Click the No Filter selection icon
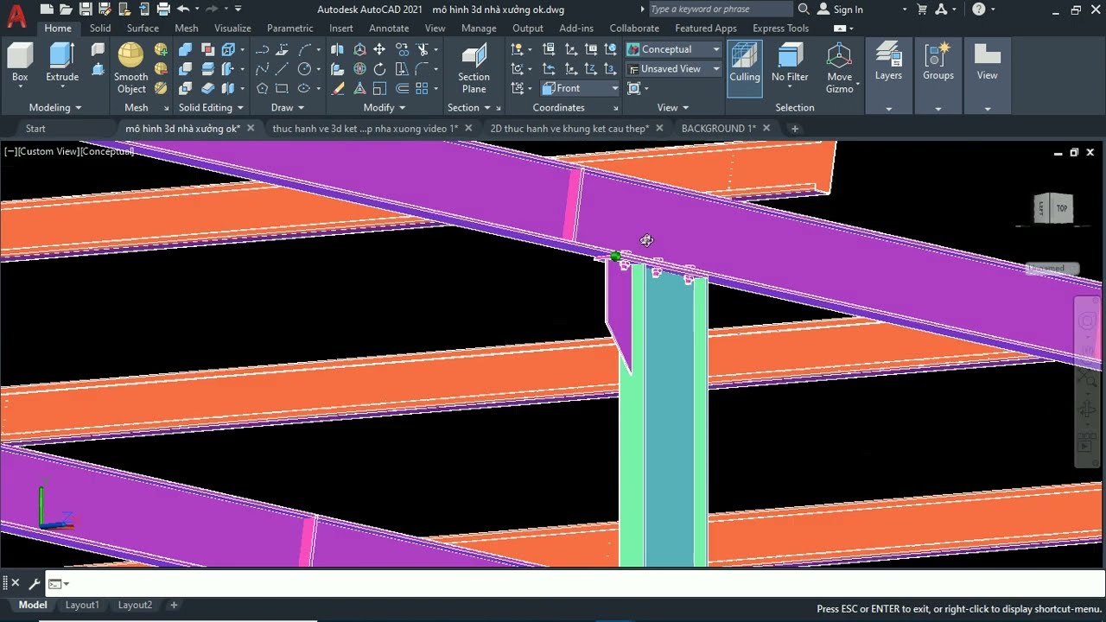Screen dimensions: 1106x622 click(x=790, y=62)
